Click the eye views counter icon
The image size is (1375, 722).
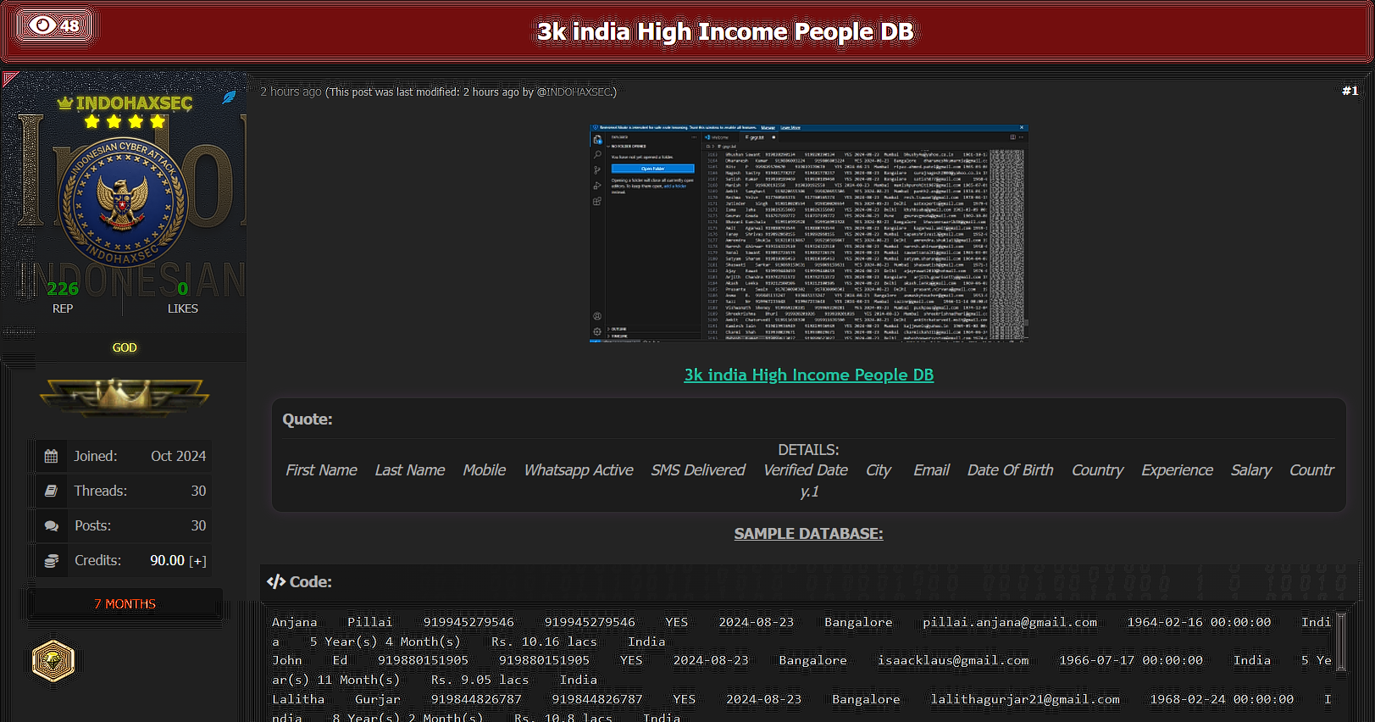42,25
